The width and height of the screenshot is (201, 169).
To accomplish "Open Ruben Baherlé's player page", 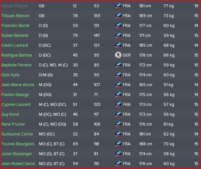I will [15, 36].
